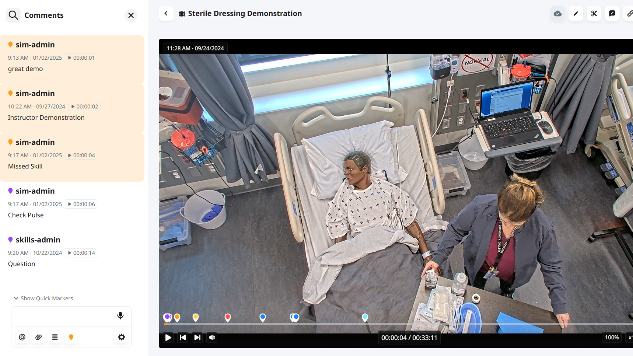Skip to previous marker

point(183,338)
